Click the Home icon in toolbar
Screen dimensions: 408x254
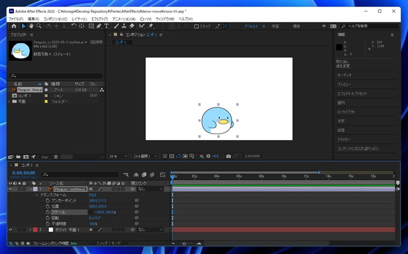point(14,26)
